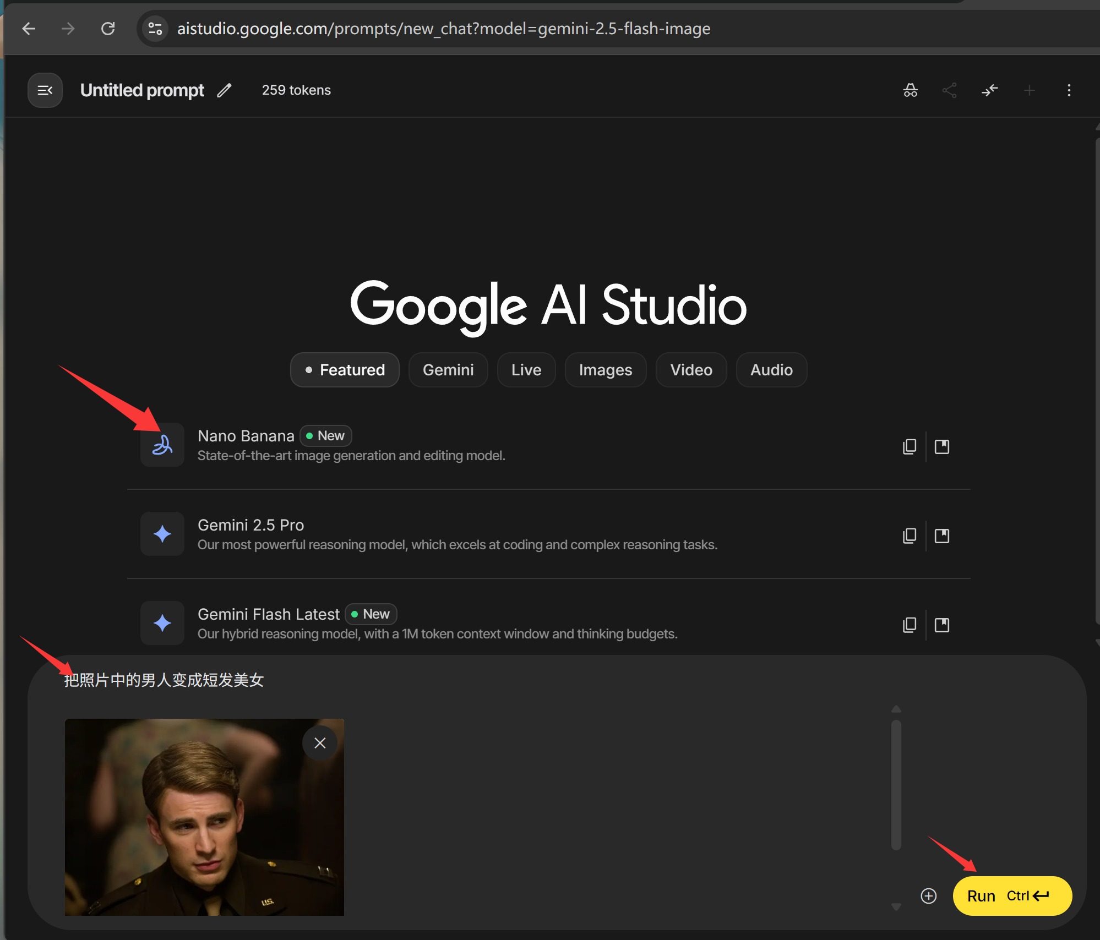Select the Video category chip
This screenshot has width=1100, height=940.
pos(690,370)
